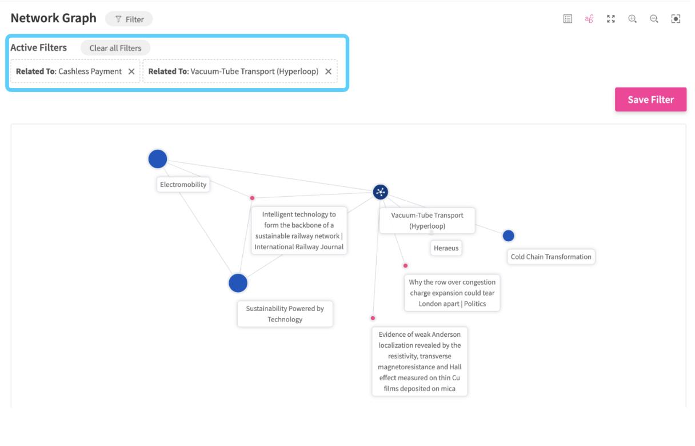Zoom in on the network graph

(x=633, y=19)
